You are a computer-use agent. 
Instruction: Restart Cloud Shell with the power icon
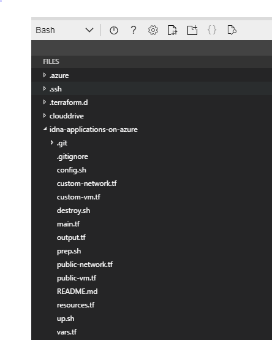tap(114, 30)
